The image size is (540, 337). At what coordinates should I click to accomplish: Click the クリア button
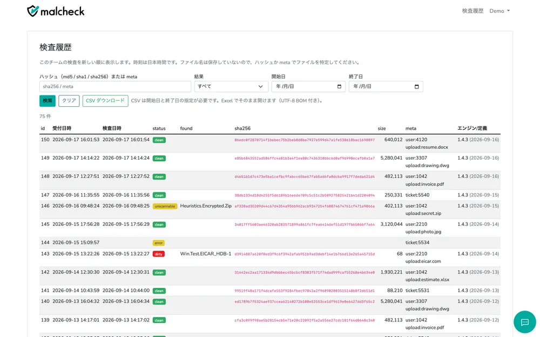click(x=69, y=101)
